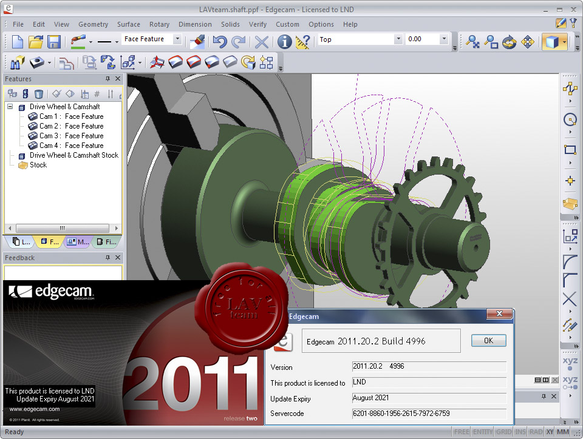Click the dynamic rotate view icon

click(510, 42)
